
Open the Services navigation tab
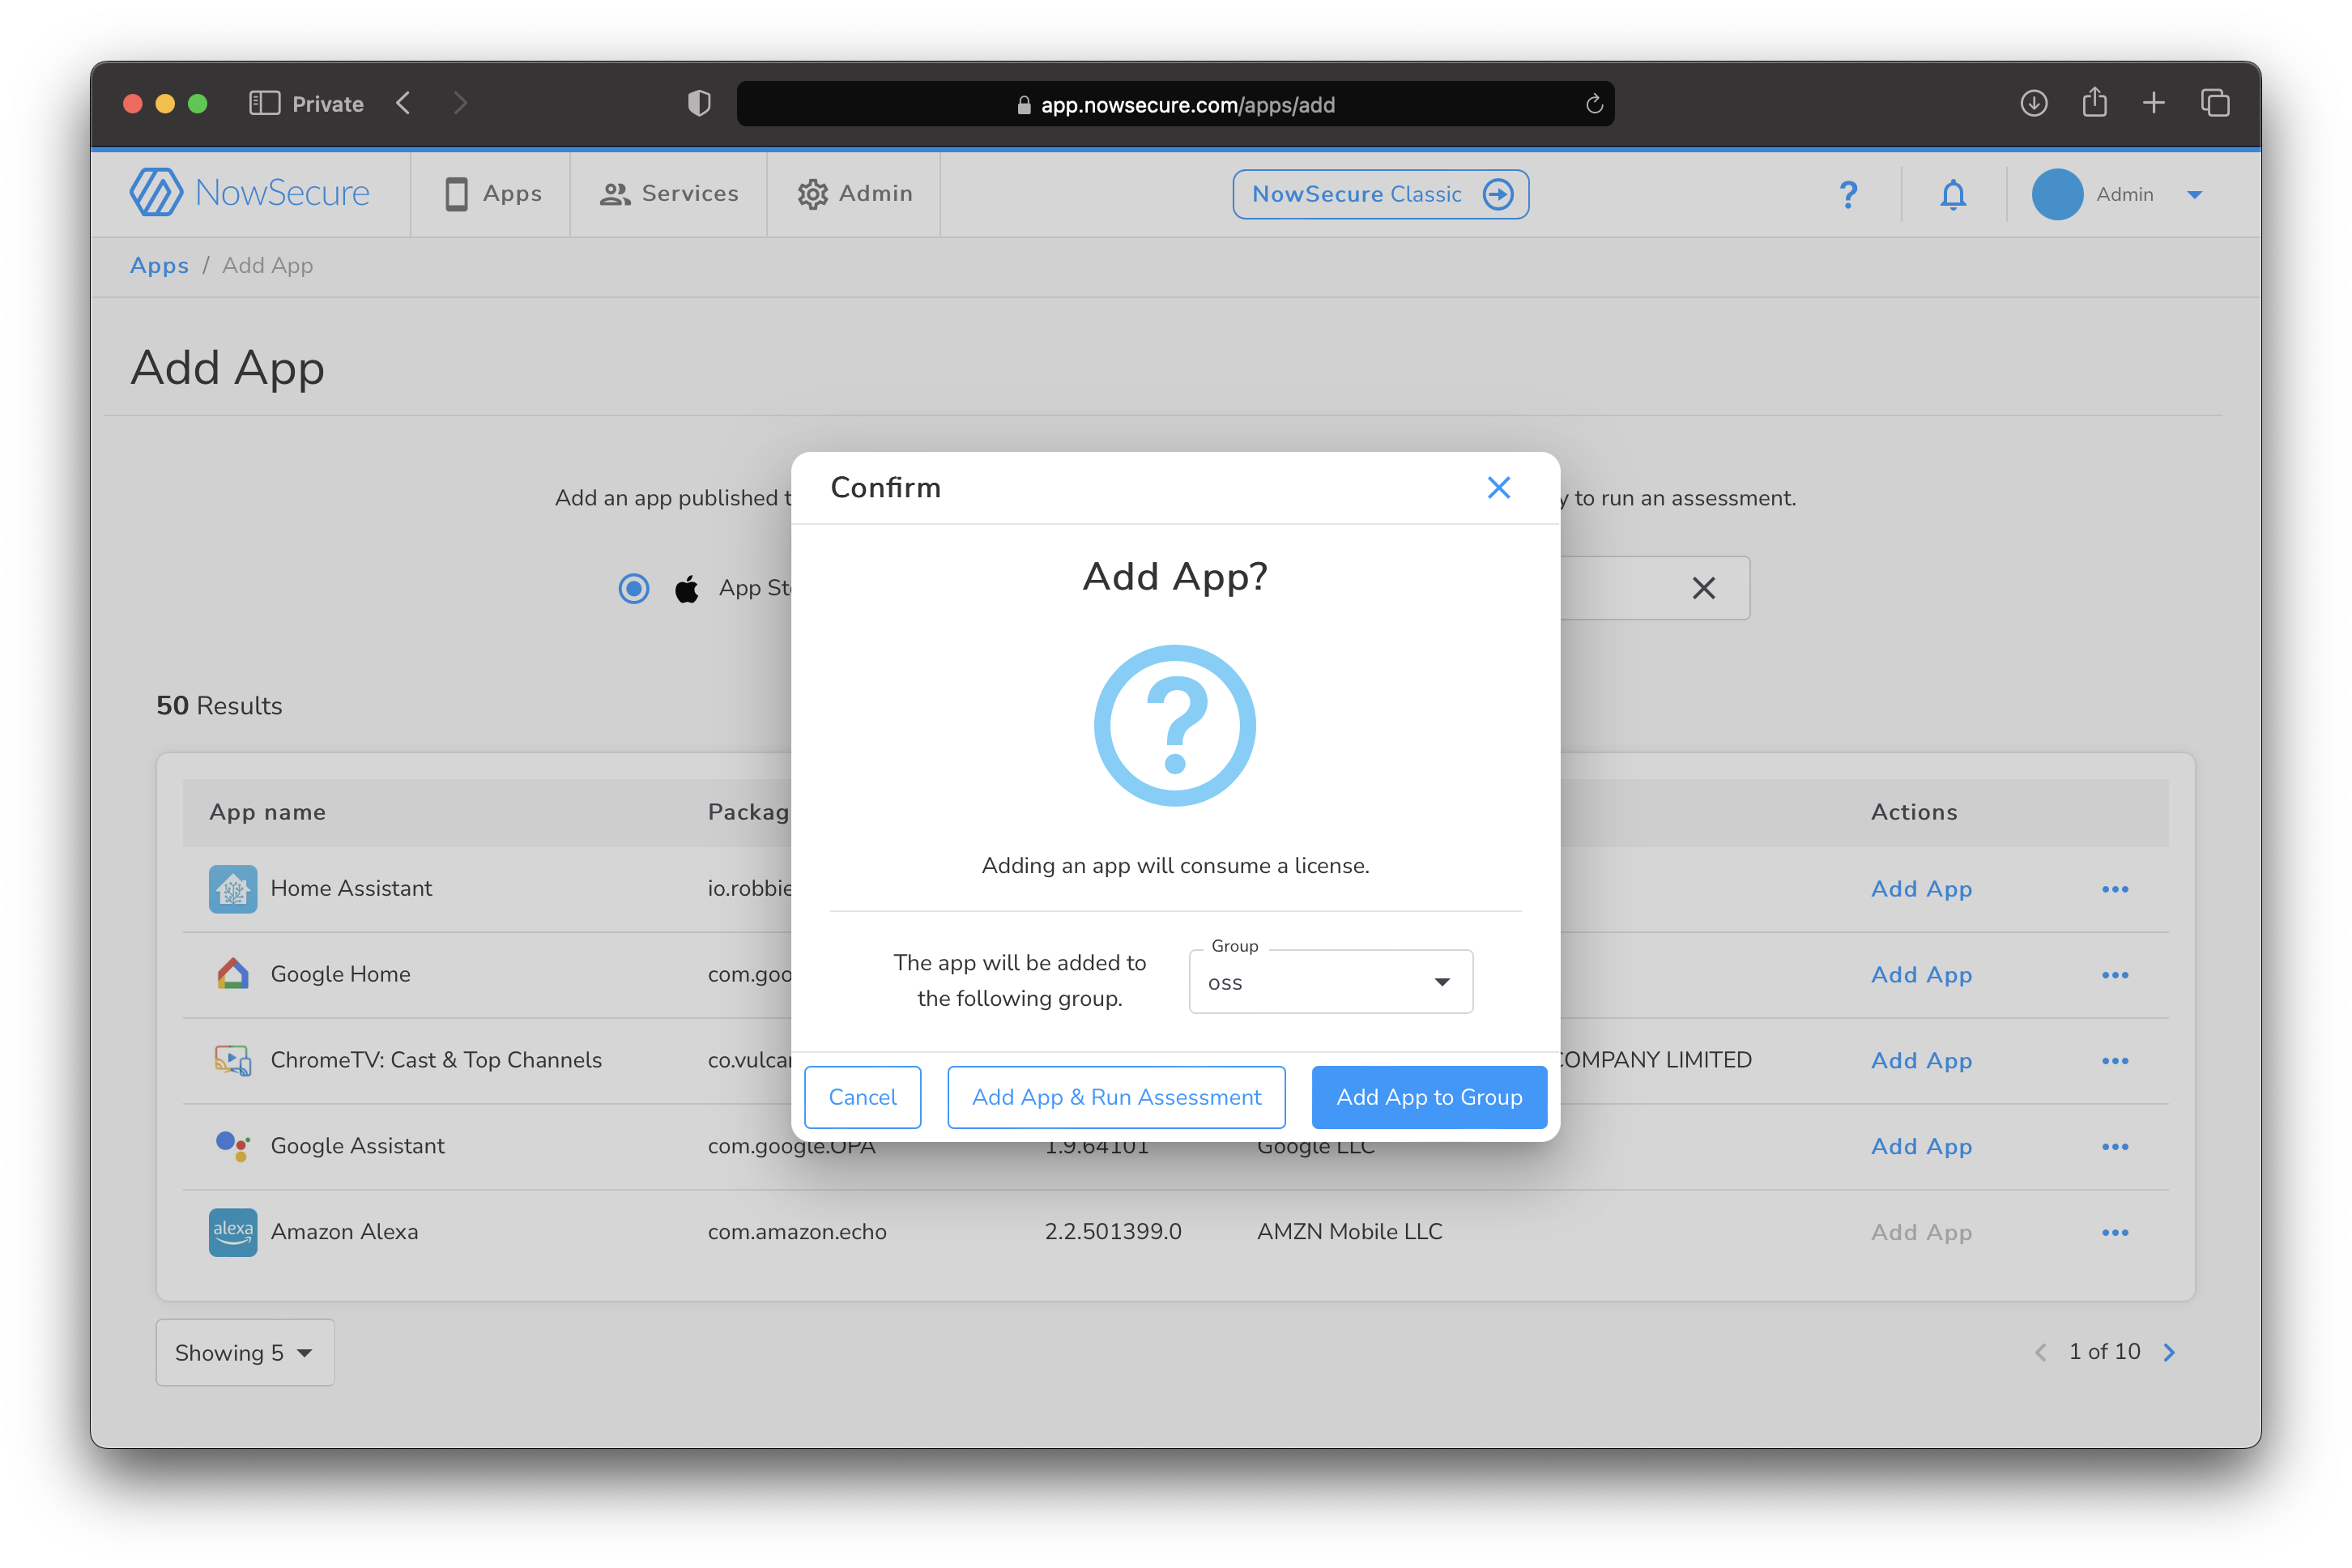pyautogui.click(x=669, y=194)
